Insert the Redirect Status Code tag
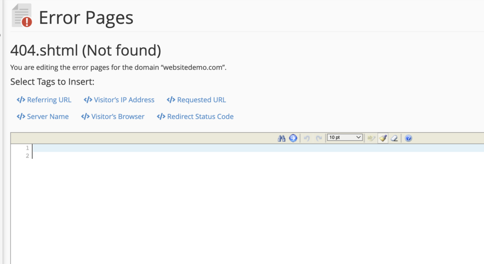Screen dimensions: 484x264 (x=200, y=116)
